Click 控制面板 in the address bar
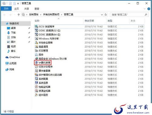 tap(34, 15)
